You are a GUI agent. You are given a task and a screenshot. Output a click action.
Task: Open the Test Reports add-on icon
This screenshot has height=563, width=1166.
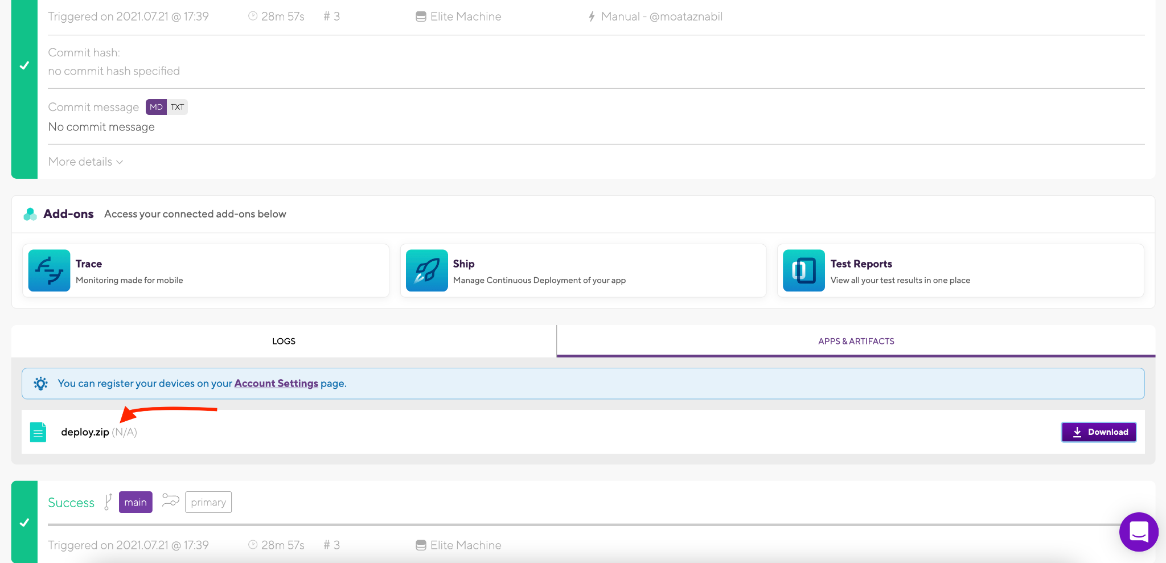(803, 270)
